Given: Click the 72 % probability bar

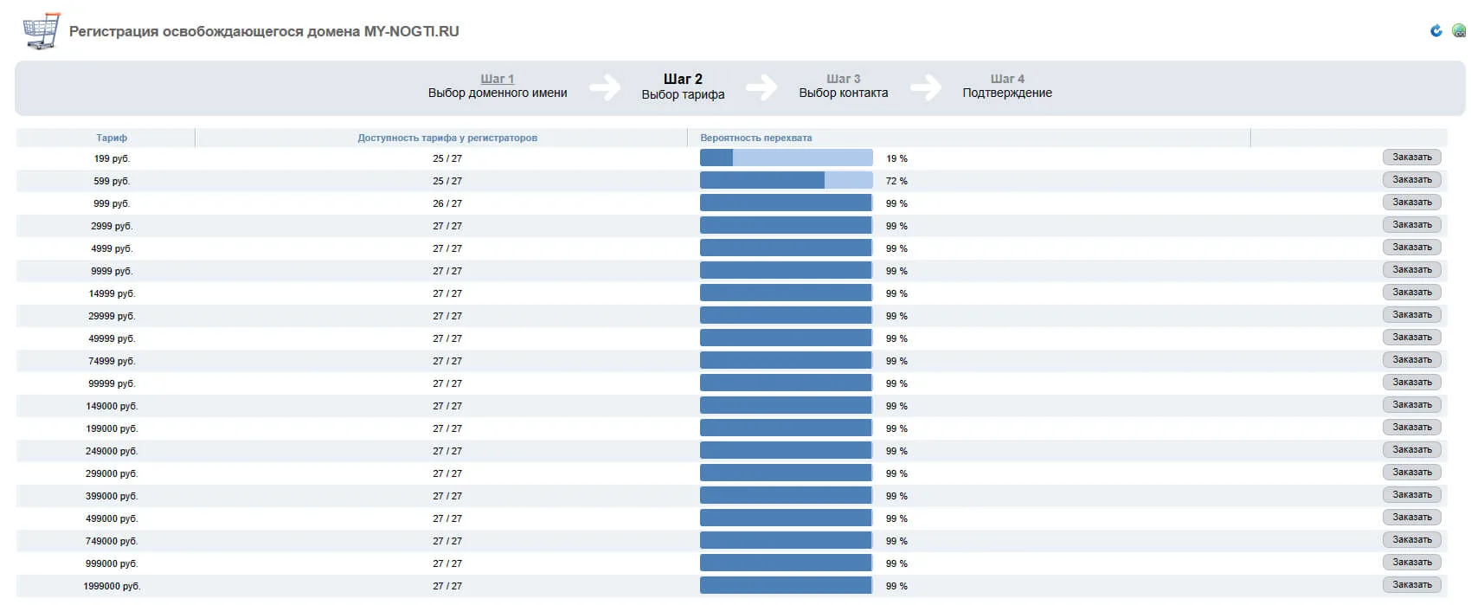Looking at the screenshot, I should pos(786,180).
